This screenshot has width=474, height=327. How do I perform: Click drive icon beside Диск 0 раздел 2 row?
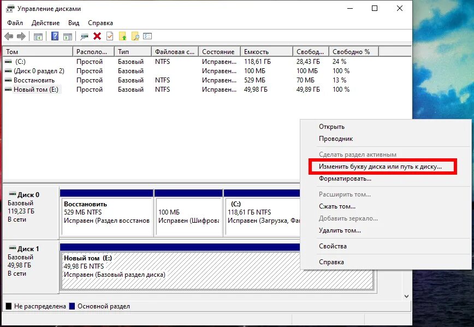(8, 71)
